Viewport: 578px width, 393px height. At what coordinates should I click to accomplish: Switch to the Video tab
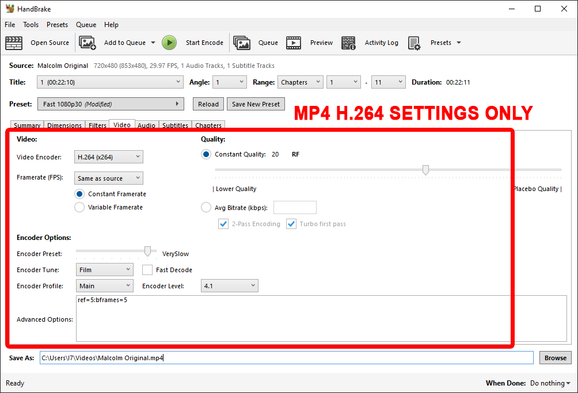coord(122,124)
